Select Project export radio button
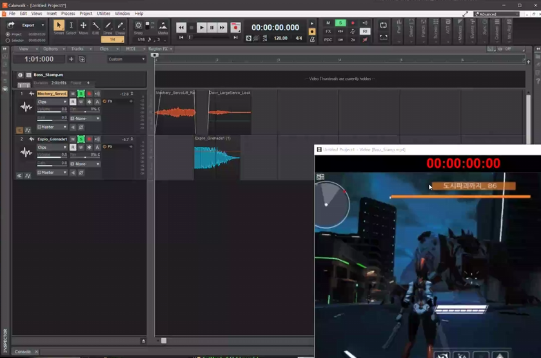 (8, 35)
